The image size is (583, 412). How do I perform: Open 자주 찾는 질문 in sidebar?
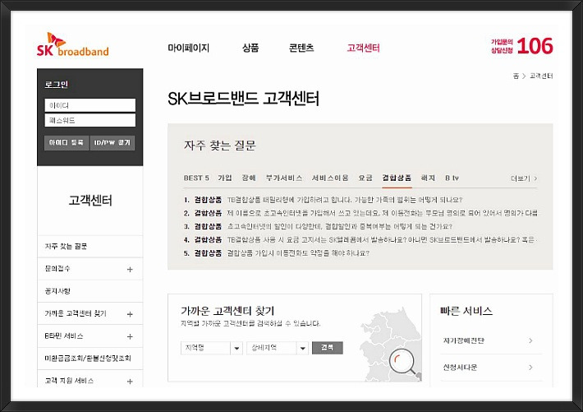point(66,246)
